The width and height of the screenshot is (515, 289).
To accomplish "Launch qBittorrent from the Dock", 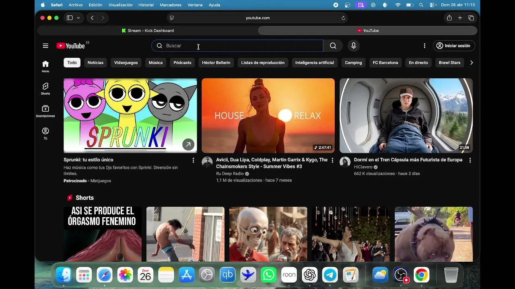I will click(x=227, y=275).
